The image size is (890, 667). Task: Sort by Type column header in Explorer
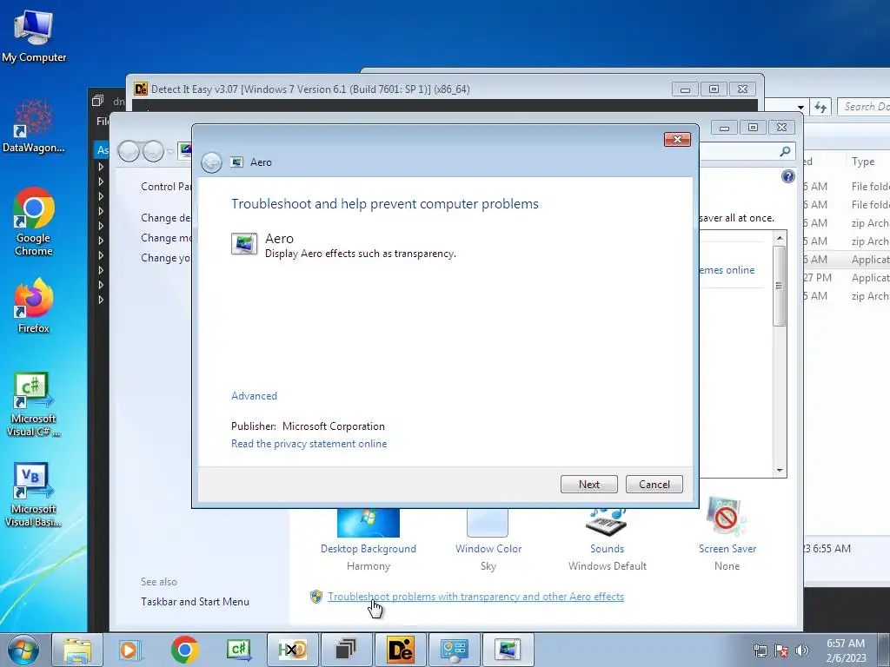point(863,162)
